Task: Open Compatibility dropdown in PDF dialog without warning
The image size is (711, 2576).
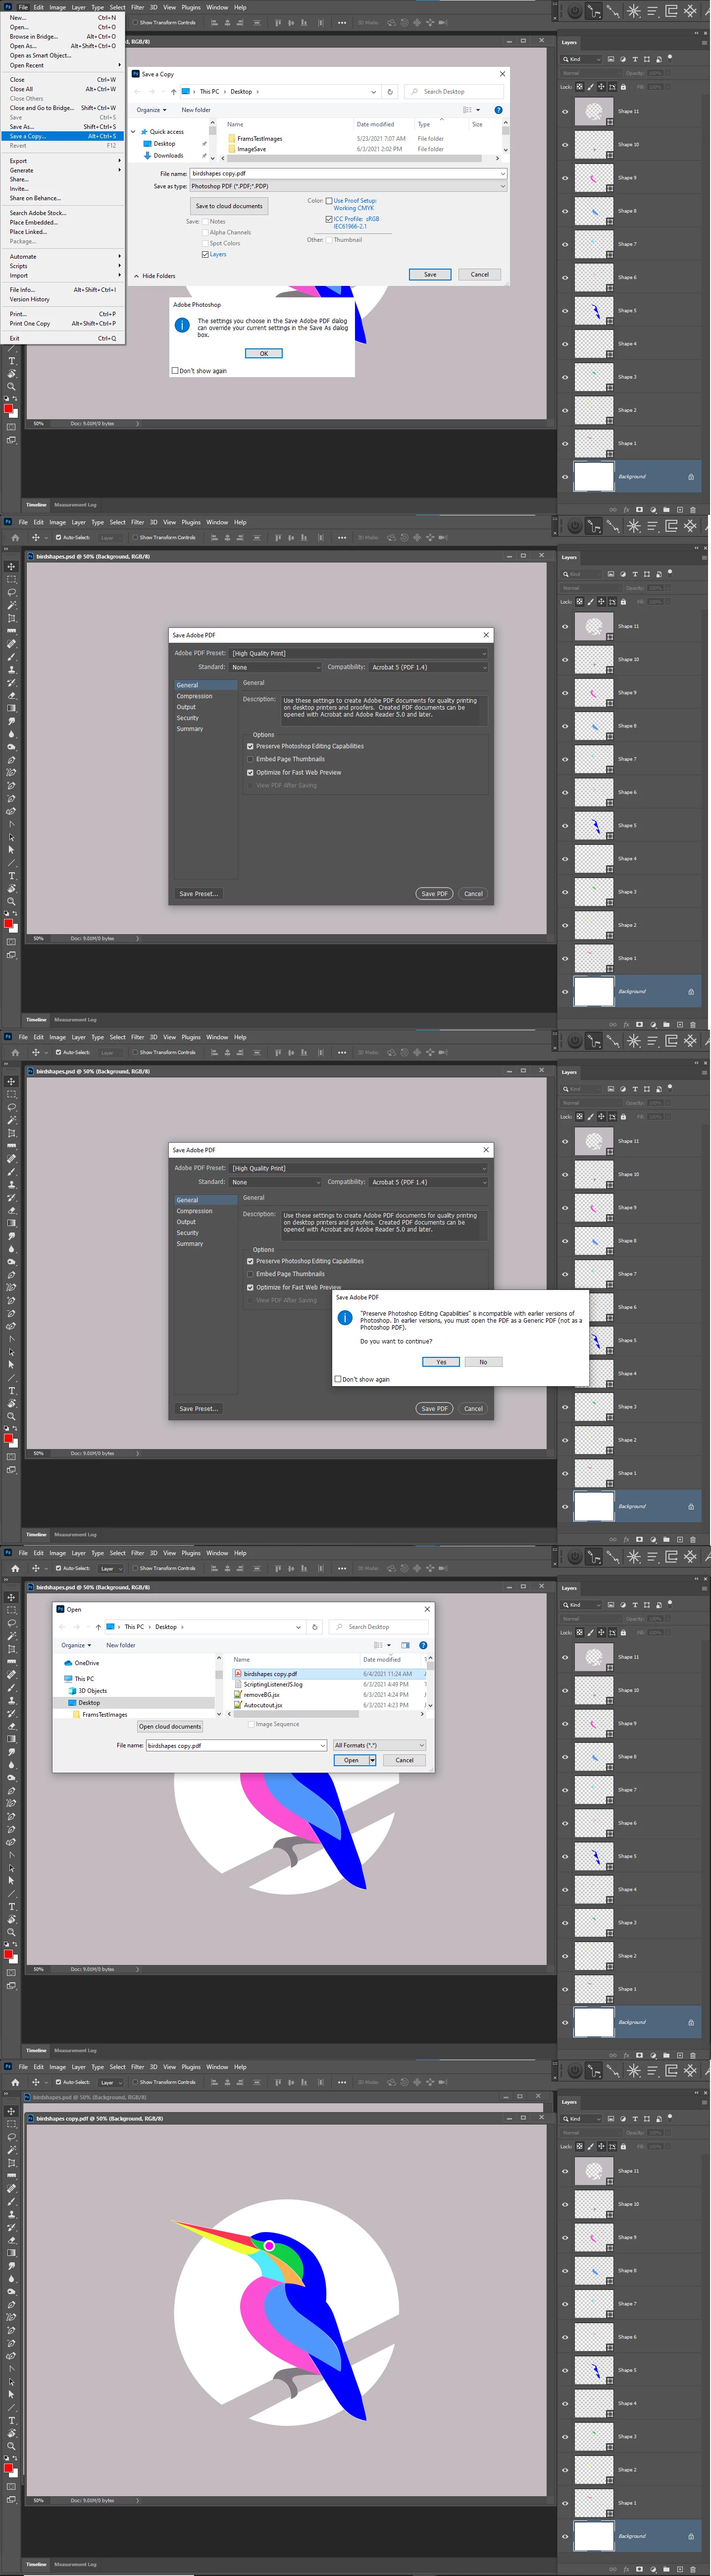Action: click(428, 667)
